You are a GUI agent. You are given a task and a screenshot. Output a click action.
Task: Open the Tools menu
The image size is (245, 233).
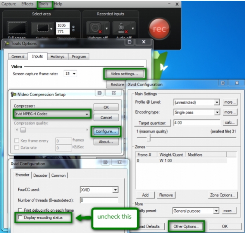tap(43, 4)
